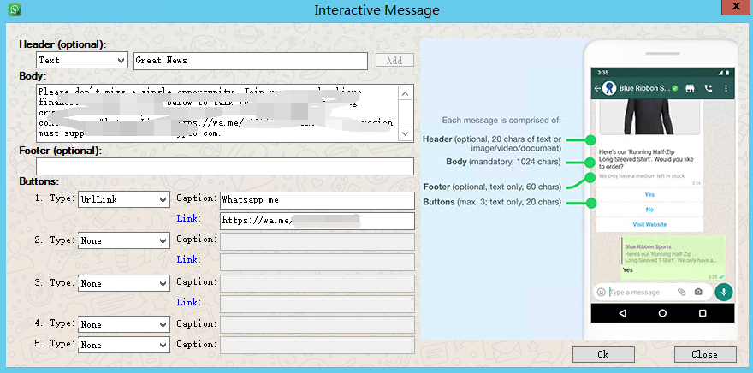Click inside the Body message text area
Image resolution: width=753 pixels, height=373 pixels.
217,113
